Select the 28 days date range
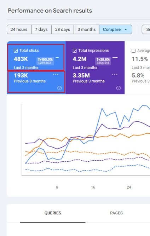150x236 pixels. [63, 29]
